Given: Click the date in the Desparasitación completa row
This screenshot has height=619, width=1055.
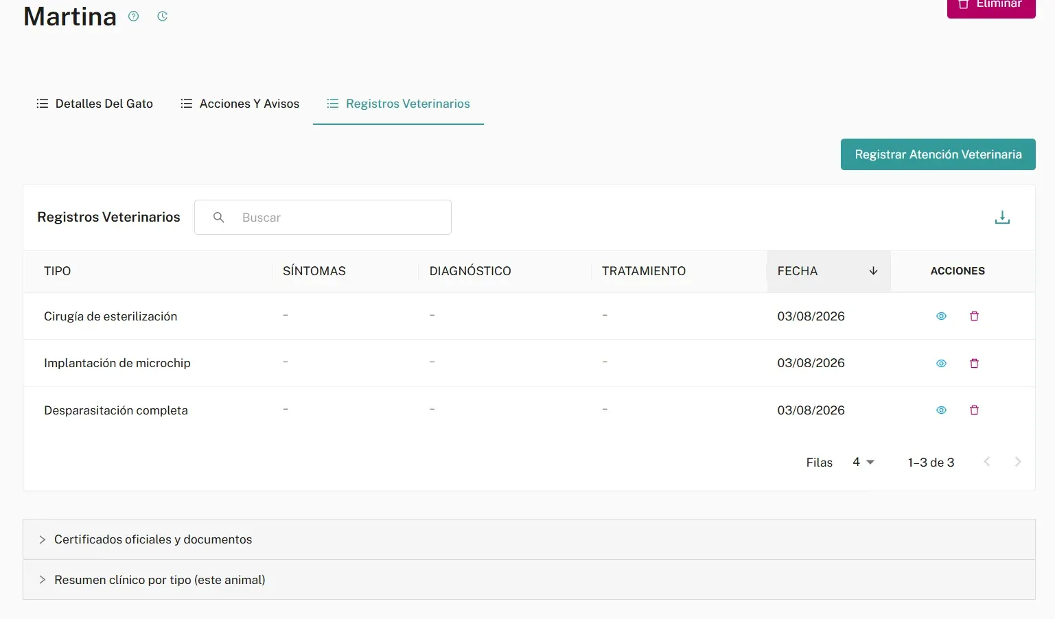Looking at the screenshot, I should pyautogui.click(x=811, y=410).
